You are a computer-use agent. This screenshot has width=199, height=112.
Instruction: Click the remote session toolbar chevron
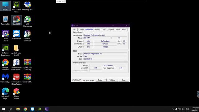pyautogui.click(x=58, y=2)
